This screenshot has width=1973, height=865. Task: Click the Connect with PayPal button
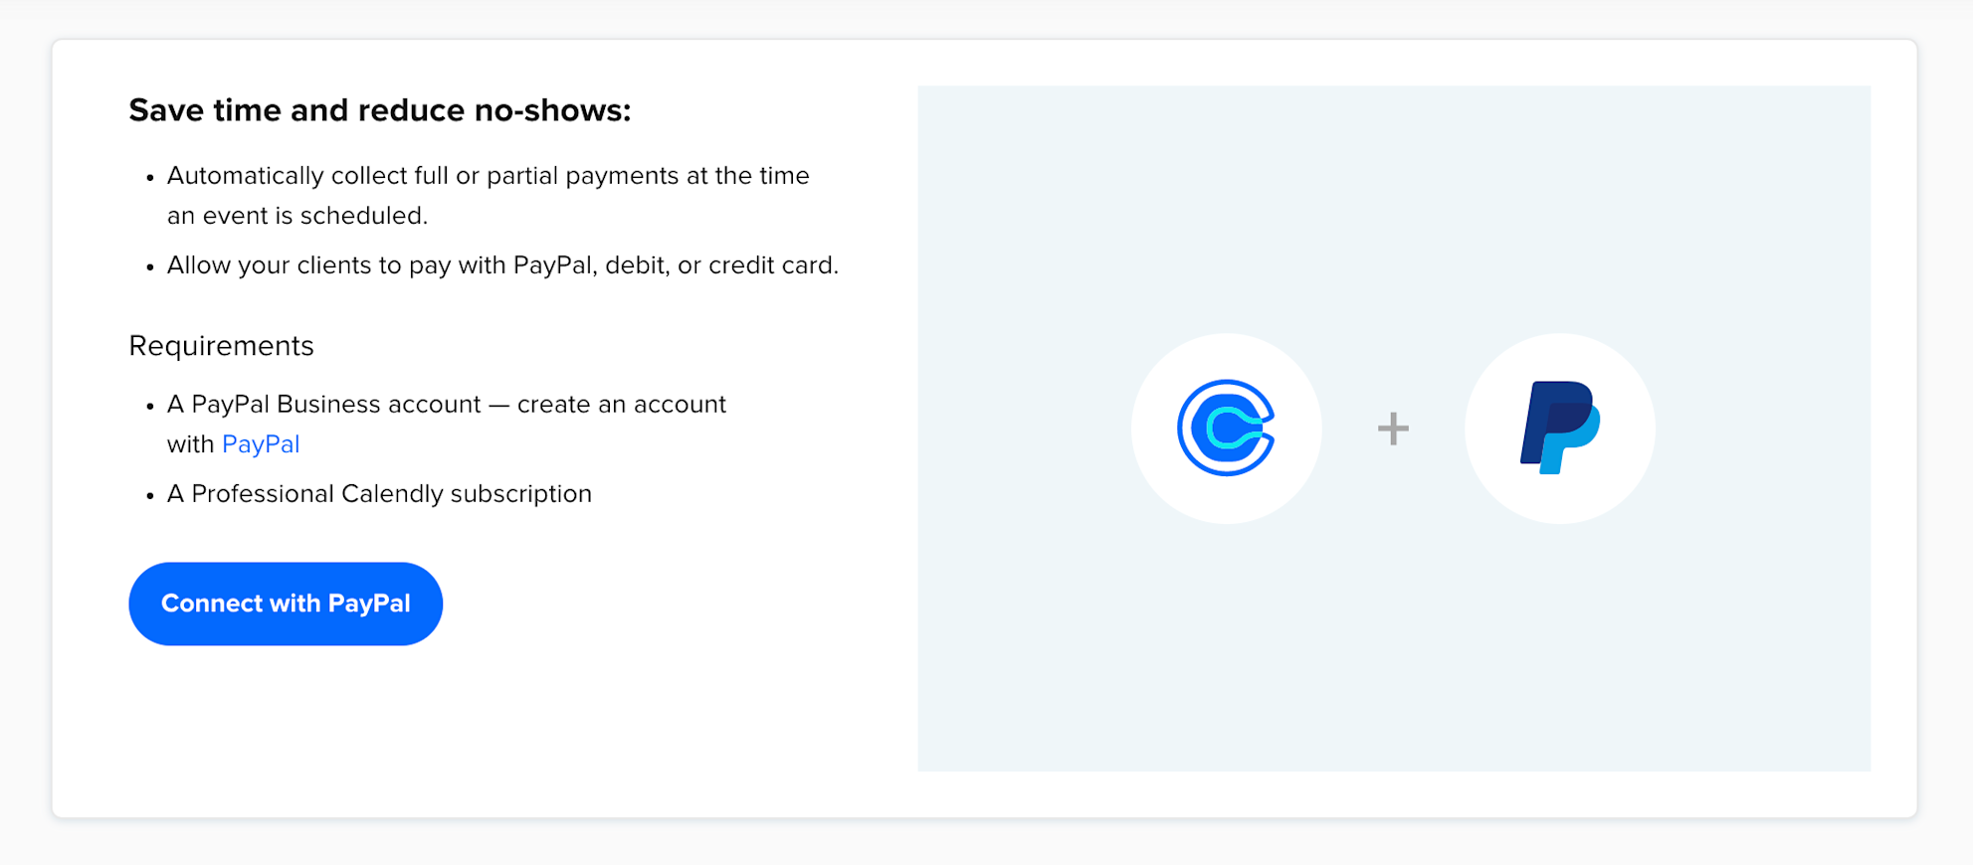coord(286,604)
